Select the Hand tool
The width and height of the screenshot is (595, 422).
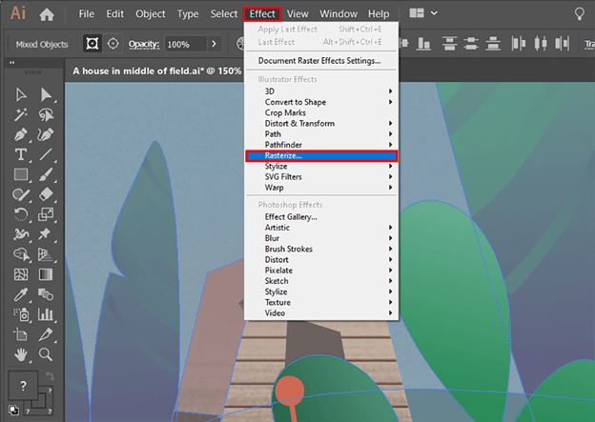(x=20, y=354)
